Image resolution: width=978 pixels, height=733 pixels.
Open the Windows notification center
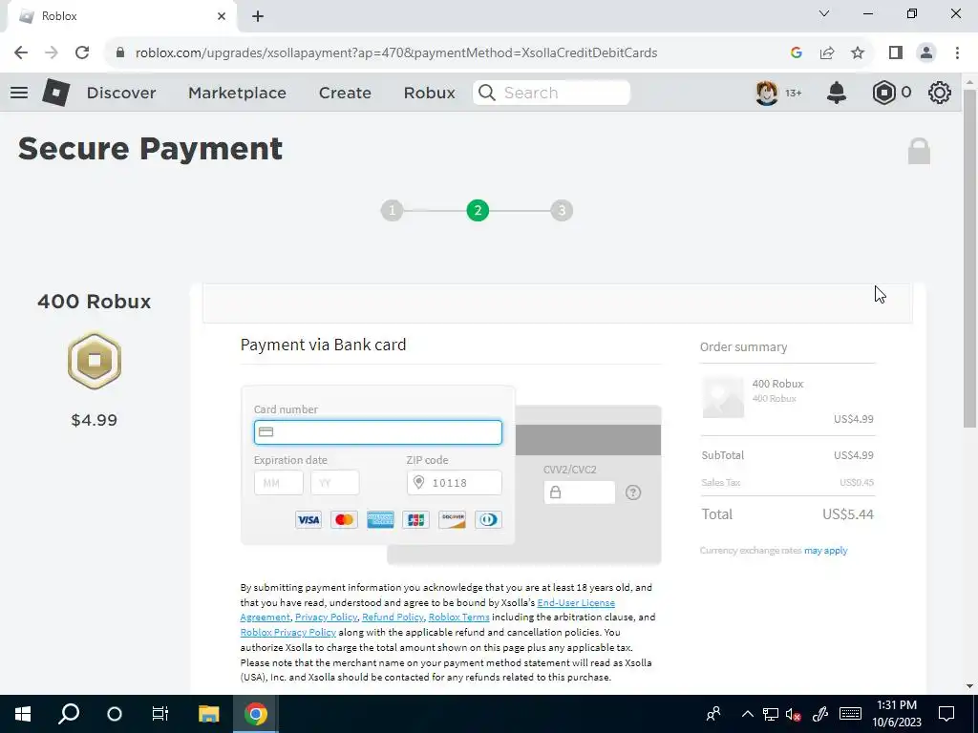(x=946, y=714)
